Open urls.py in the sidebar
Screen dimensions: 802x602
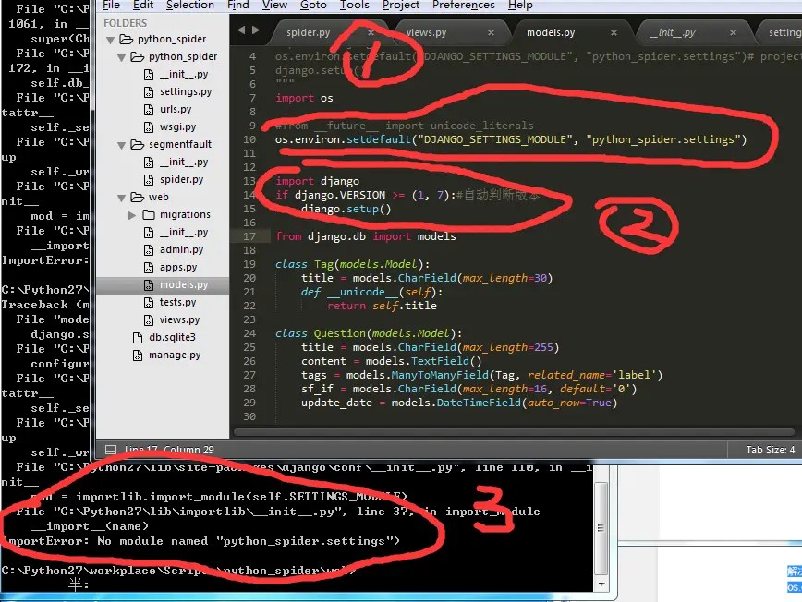[x=176, y=109]
